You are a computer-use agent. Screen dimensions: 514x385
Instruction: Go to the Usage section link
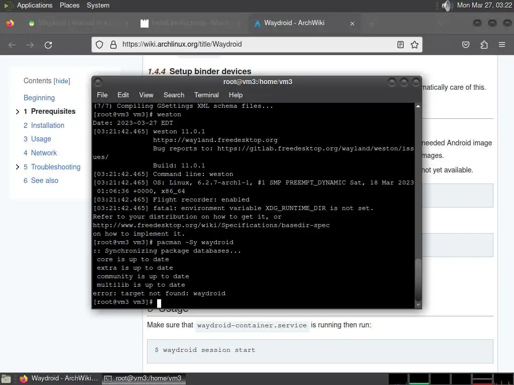tap(37, 139)
